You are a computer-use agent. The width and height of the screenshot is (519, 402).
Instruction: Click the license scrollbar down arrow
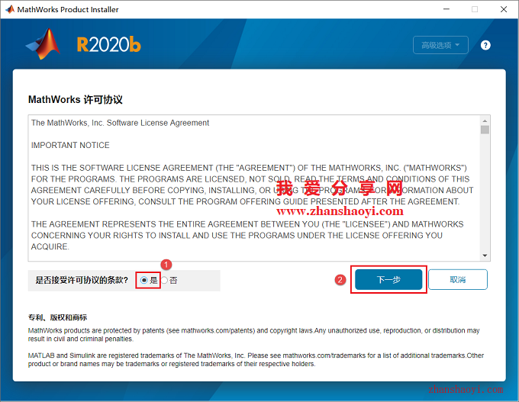(x=485, y=256)
